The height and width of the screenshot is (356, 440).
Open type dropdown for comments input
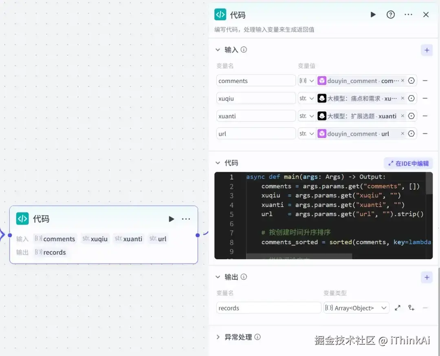(x=307, y=81)
